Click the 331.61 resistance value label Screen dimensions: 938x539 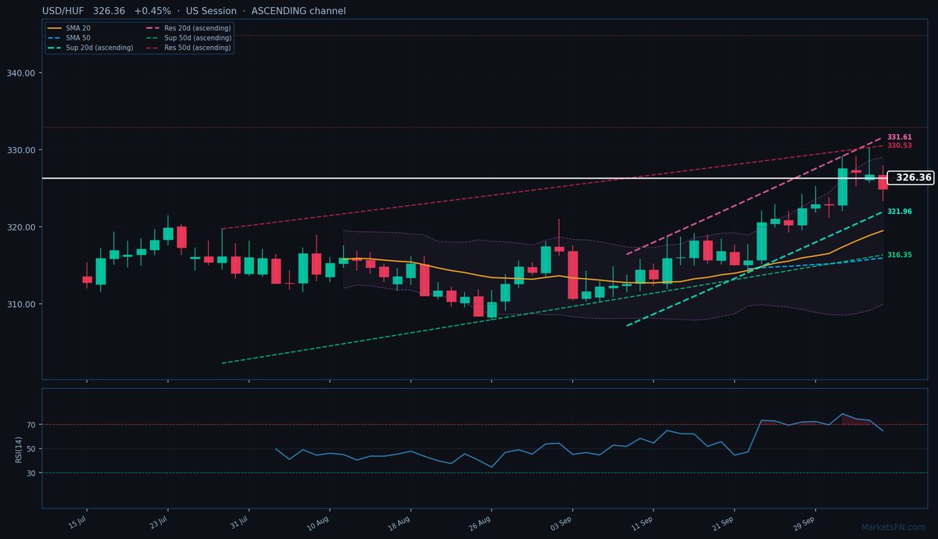tap(900, 137)
